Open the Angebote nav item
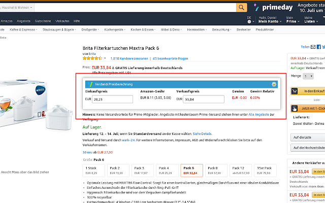This screenshot has height=203, width=325. pos(24,21)
